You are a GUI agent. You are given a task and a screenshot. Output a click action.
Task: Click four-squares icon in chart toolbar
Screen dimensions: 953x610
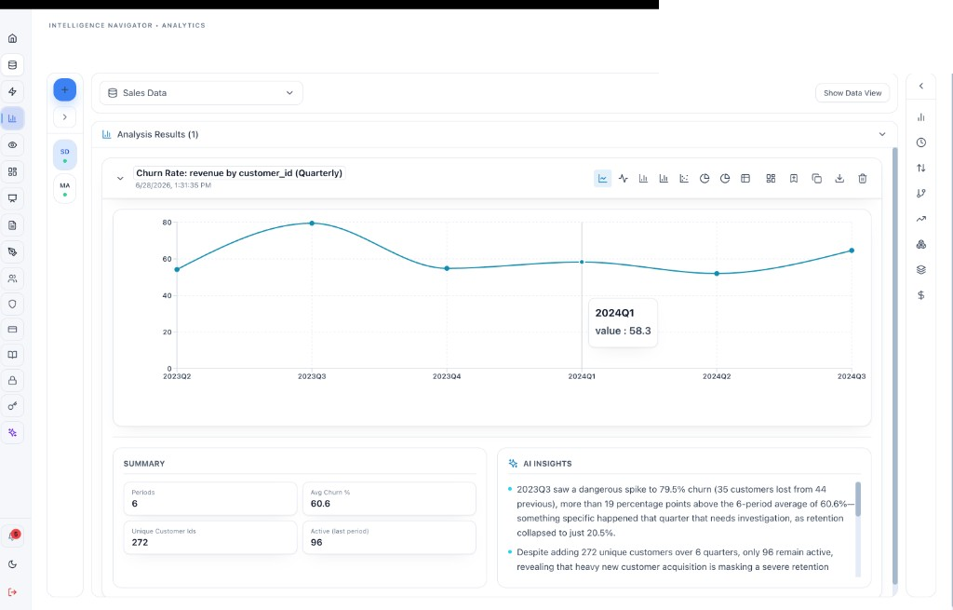771,179
